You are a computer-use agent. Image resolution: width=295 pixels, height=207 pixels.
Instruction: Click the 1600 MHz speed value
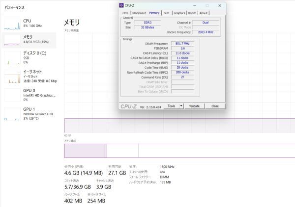(x=167, y=167)
